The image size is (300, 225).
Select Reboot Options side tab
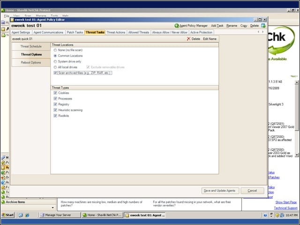point(31,62)
